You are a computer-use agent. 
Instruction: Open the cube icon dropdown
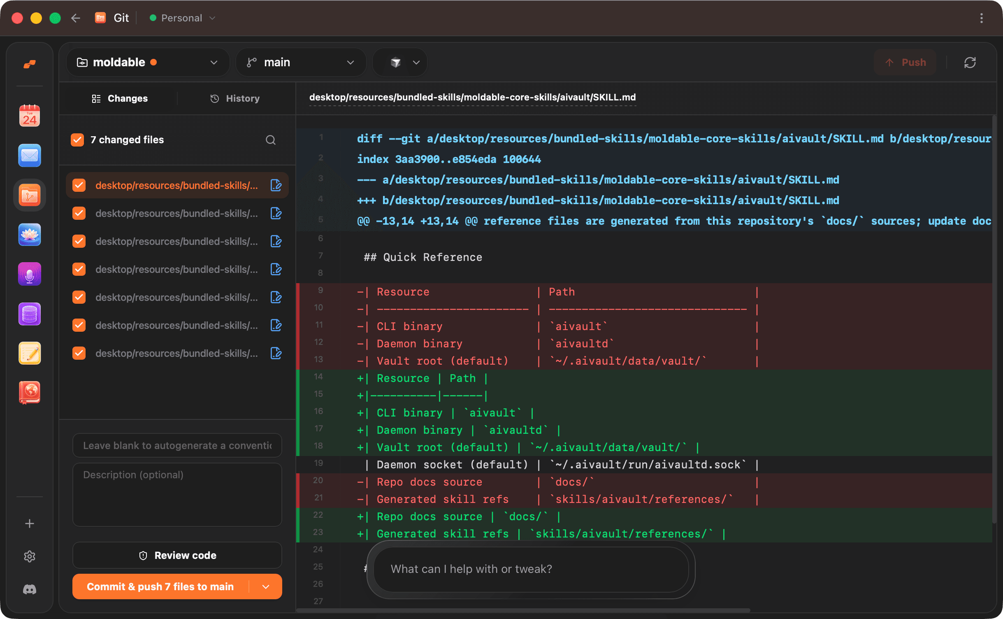[x=400, y=63]
